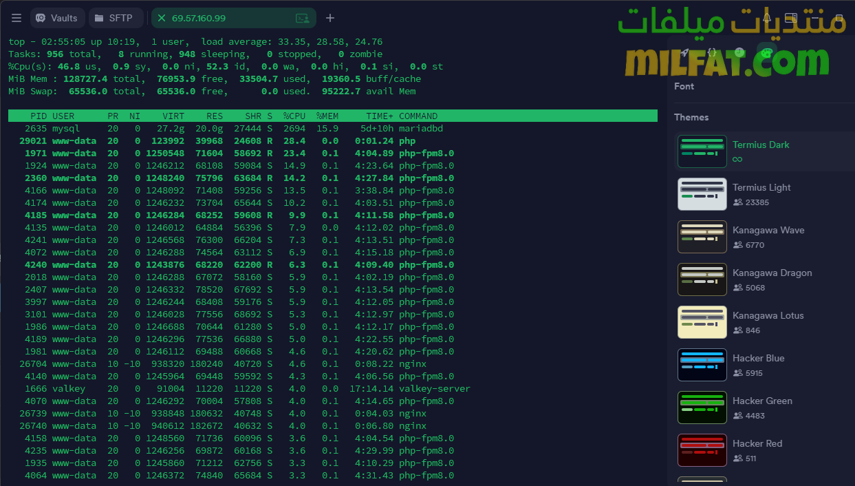Image resolution: width=855 pixels, height=486 pixels.
Task: Open the Vaults tab
Action: (58, 18)
